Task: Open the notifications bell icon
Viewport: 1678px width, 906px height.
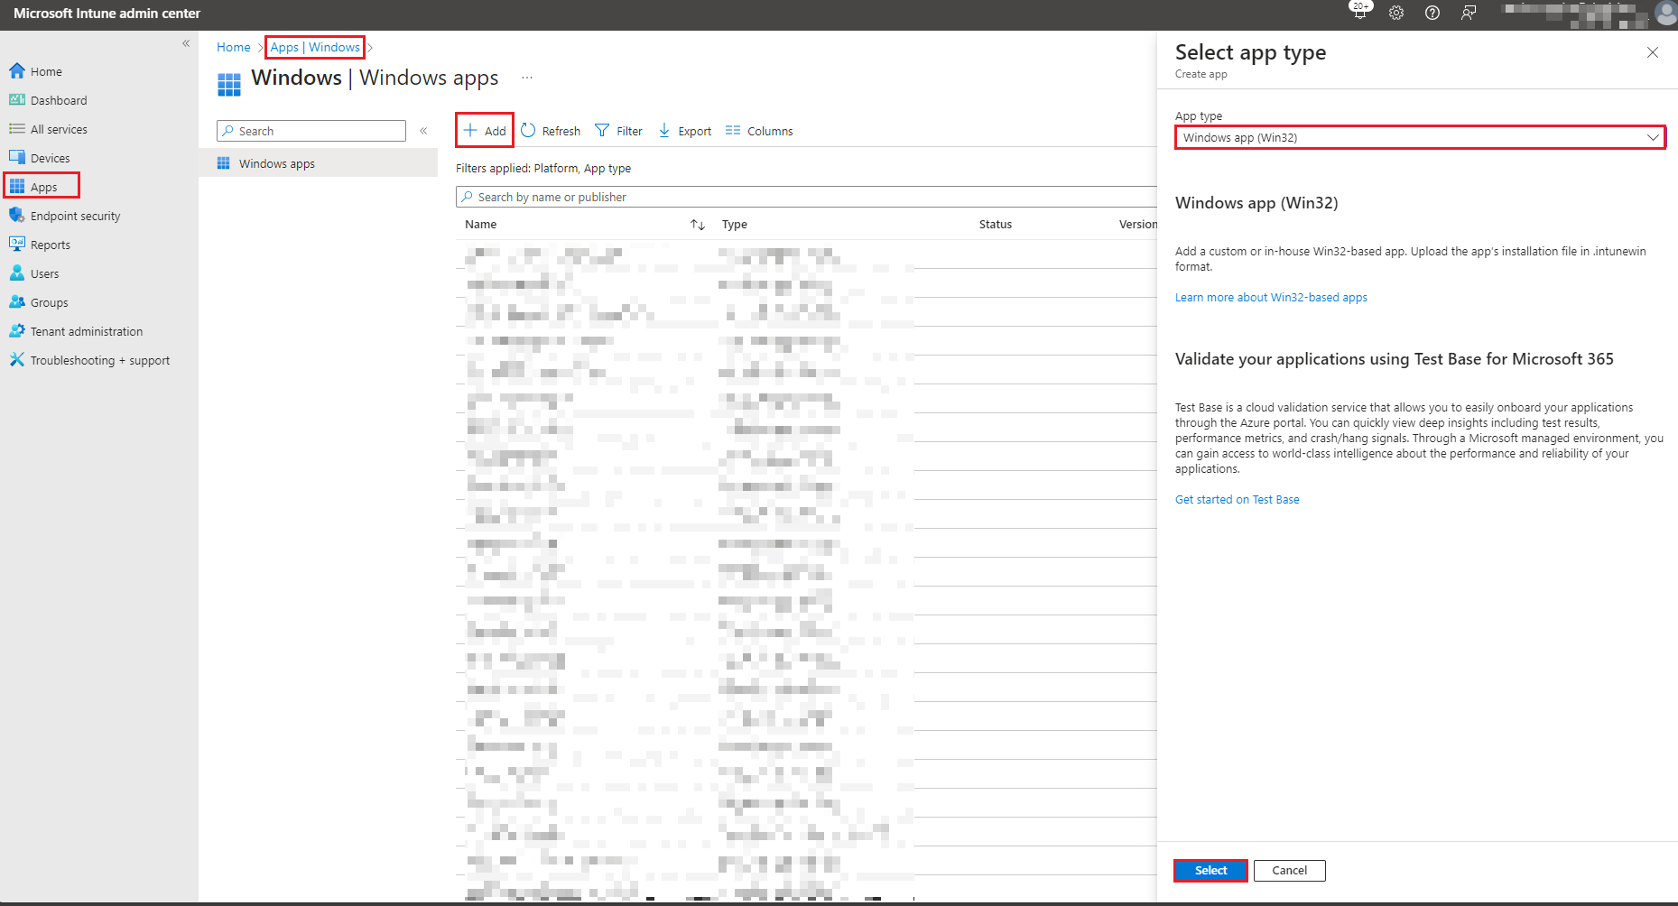Action: click(x=1359, y=12)
